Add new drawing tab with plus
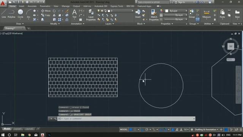 point(28,29)
